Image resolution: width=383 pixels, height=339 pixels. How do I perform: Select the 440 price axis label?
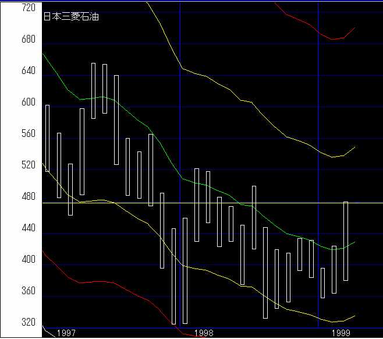[28, 228]
